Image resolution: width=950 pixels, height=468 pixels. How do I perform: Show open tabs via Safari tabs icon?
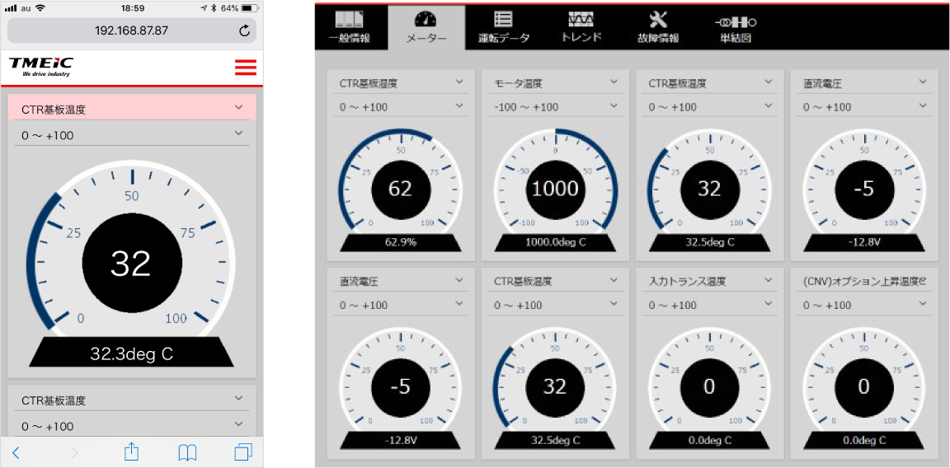tap(242, 452)
